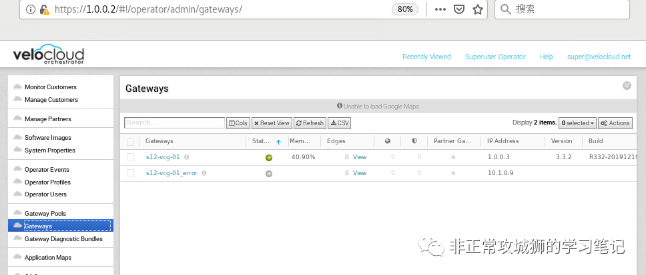This screenshot has height=275, width=646.
Task: Click the Cols button
Action: tap(238, 123)
